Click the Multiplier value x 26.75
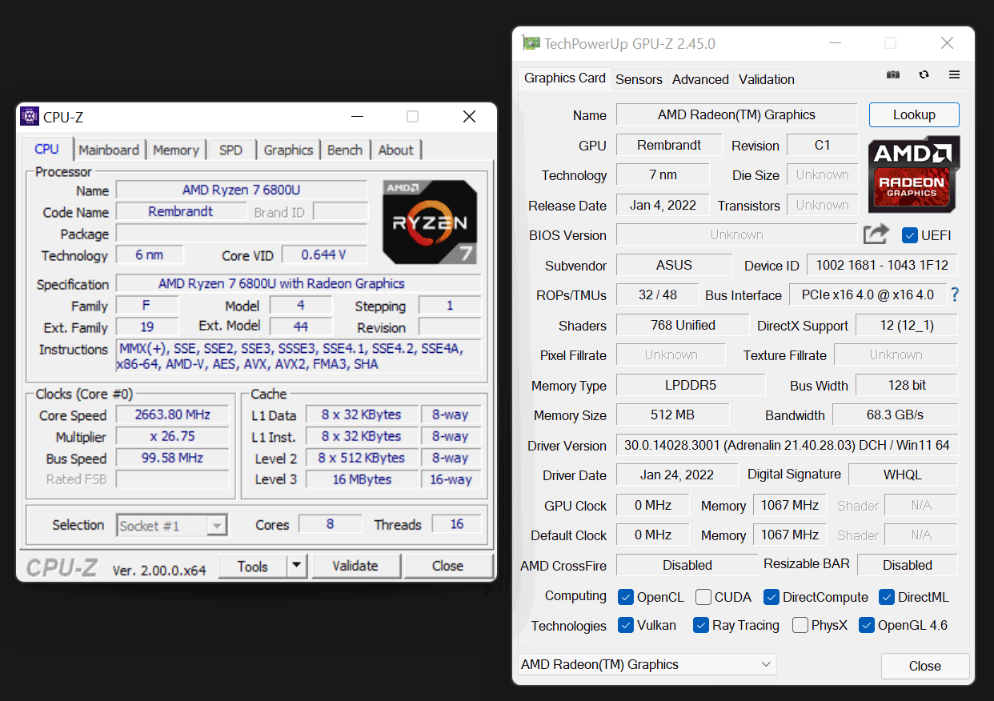 [173, 436]
